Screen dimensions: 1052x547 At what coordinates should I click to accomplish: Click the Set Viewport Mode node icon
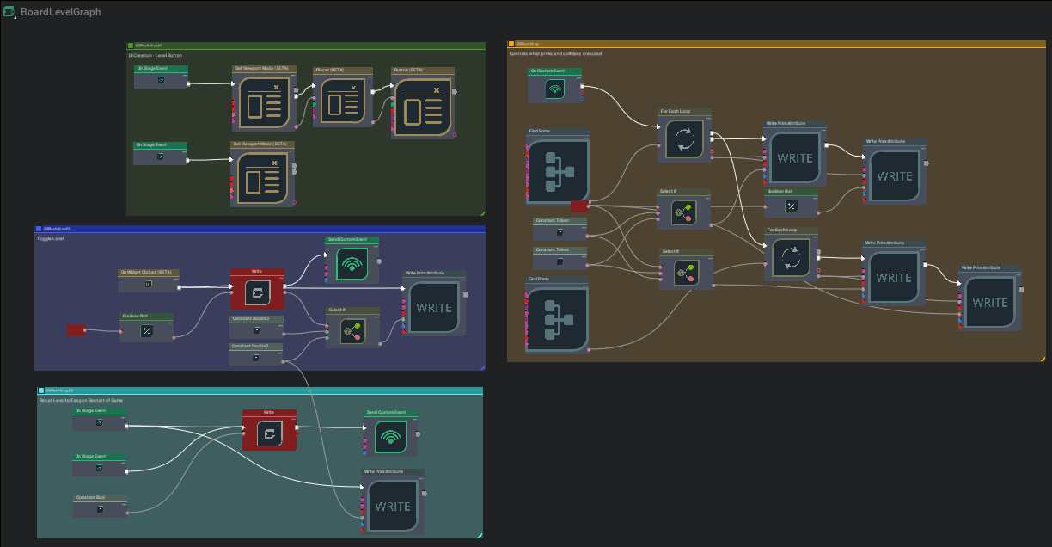(x=264, y=103)
